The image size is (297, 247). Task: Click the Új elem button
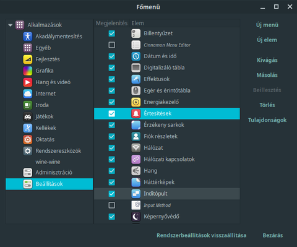(x=267, y=40)
